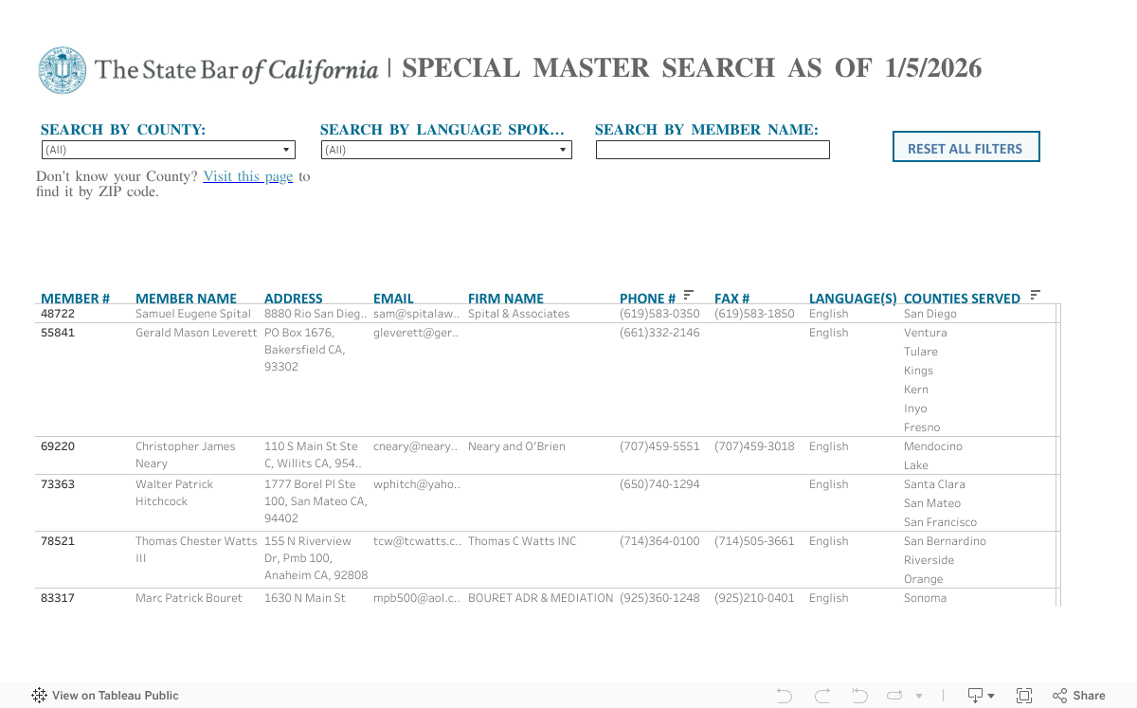The width and height of the screenshot is (1137, 708).
Task: Enter full screen mode
Action: tap(1024, 696)
